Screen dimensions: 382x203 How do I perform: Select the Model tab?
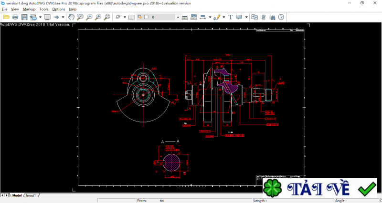17,195
